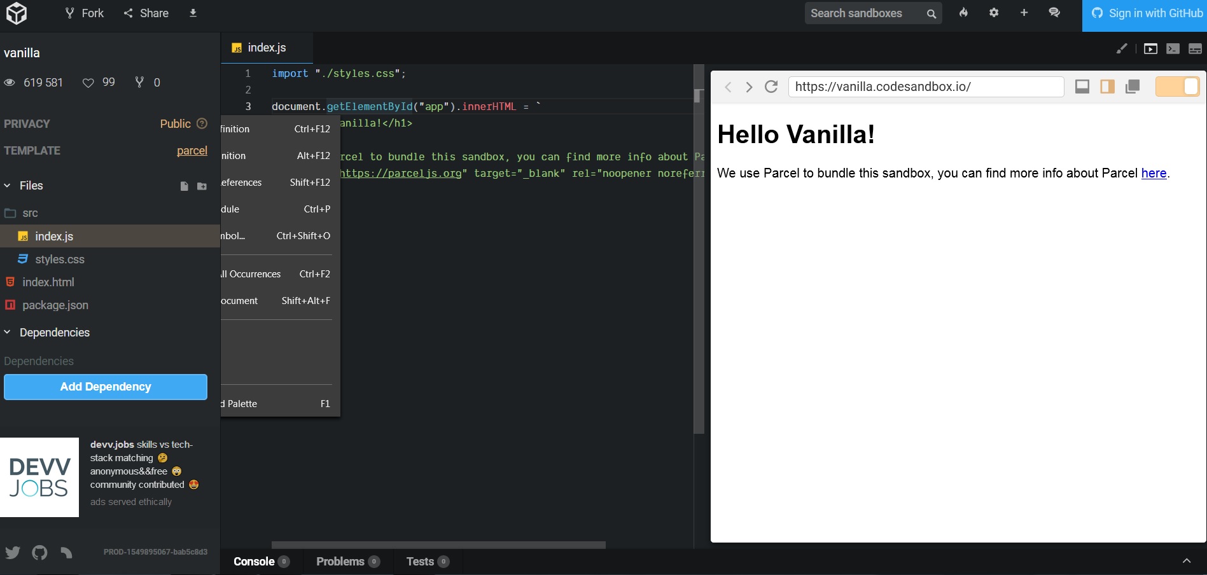Viewport: 1207px width, 575px height.
Task: Open the explore flame icon
Action: click(963, 13)
